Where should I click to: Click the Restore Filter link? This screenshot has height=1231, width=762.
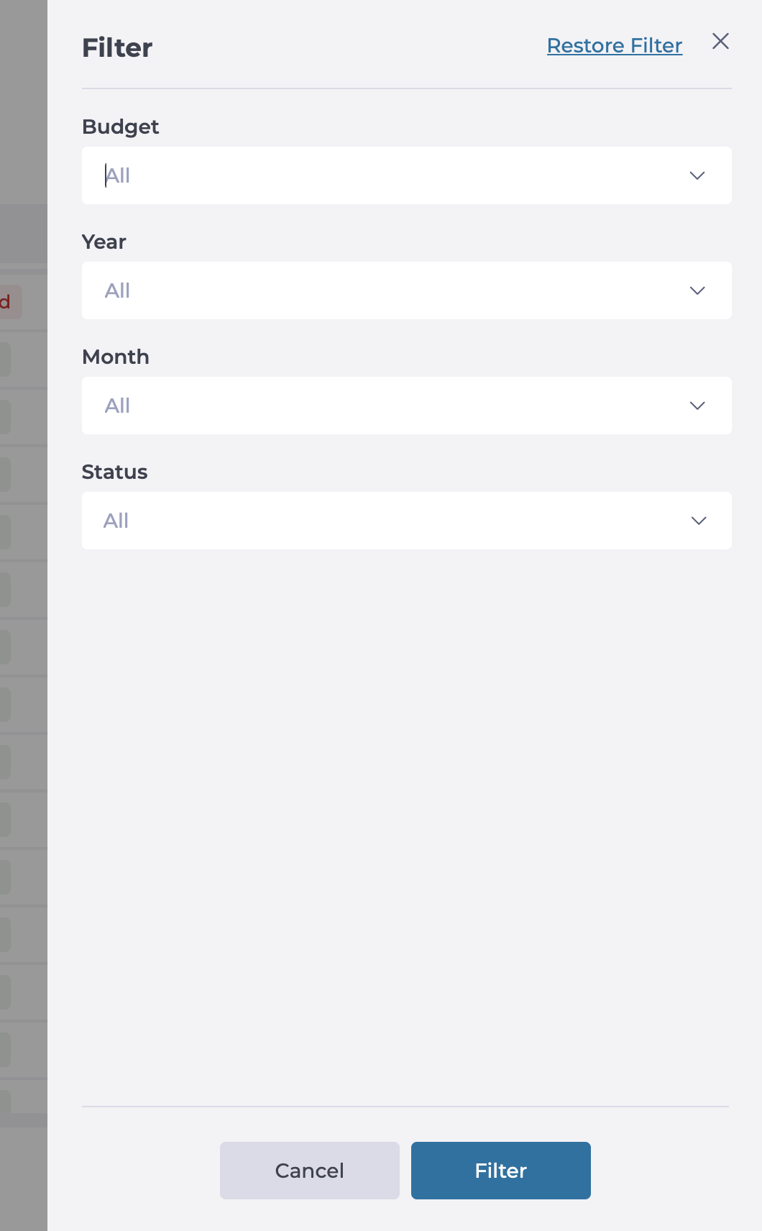[615, 45]
